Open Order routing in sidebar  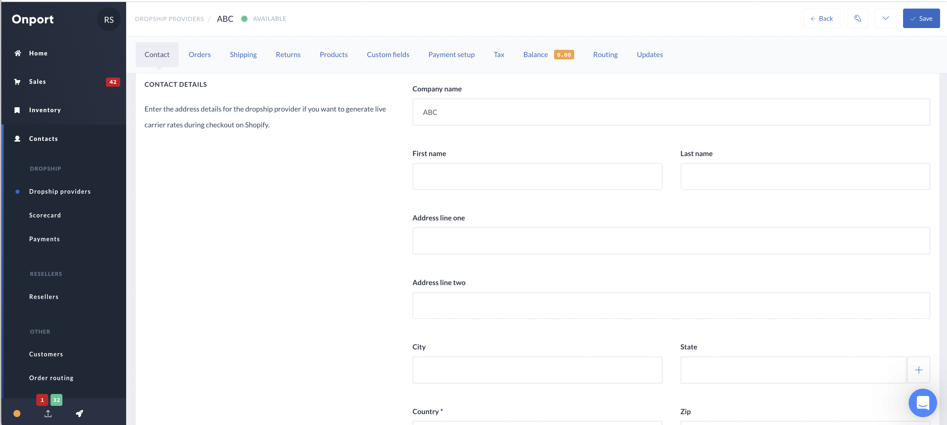[51, 377]
